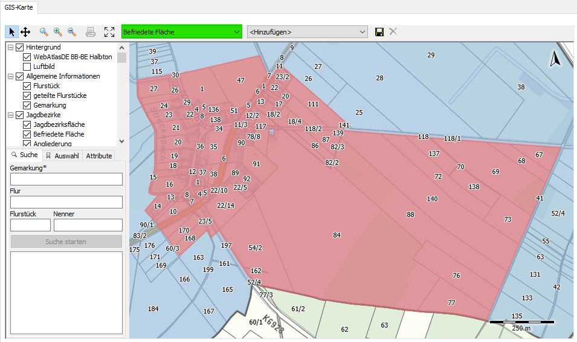
Task: Zoom in with the plus magnifier
Action: tap(58, 32)
